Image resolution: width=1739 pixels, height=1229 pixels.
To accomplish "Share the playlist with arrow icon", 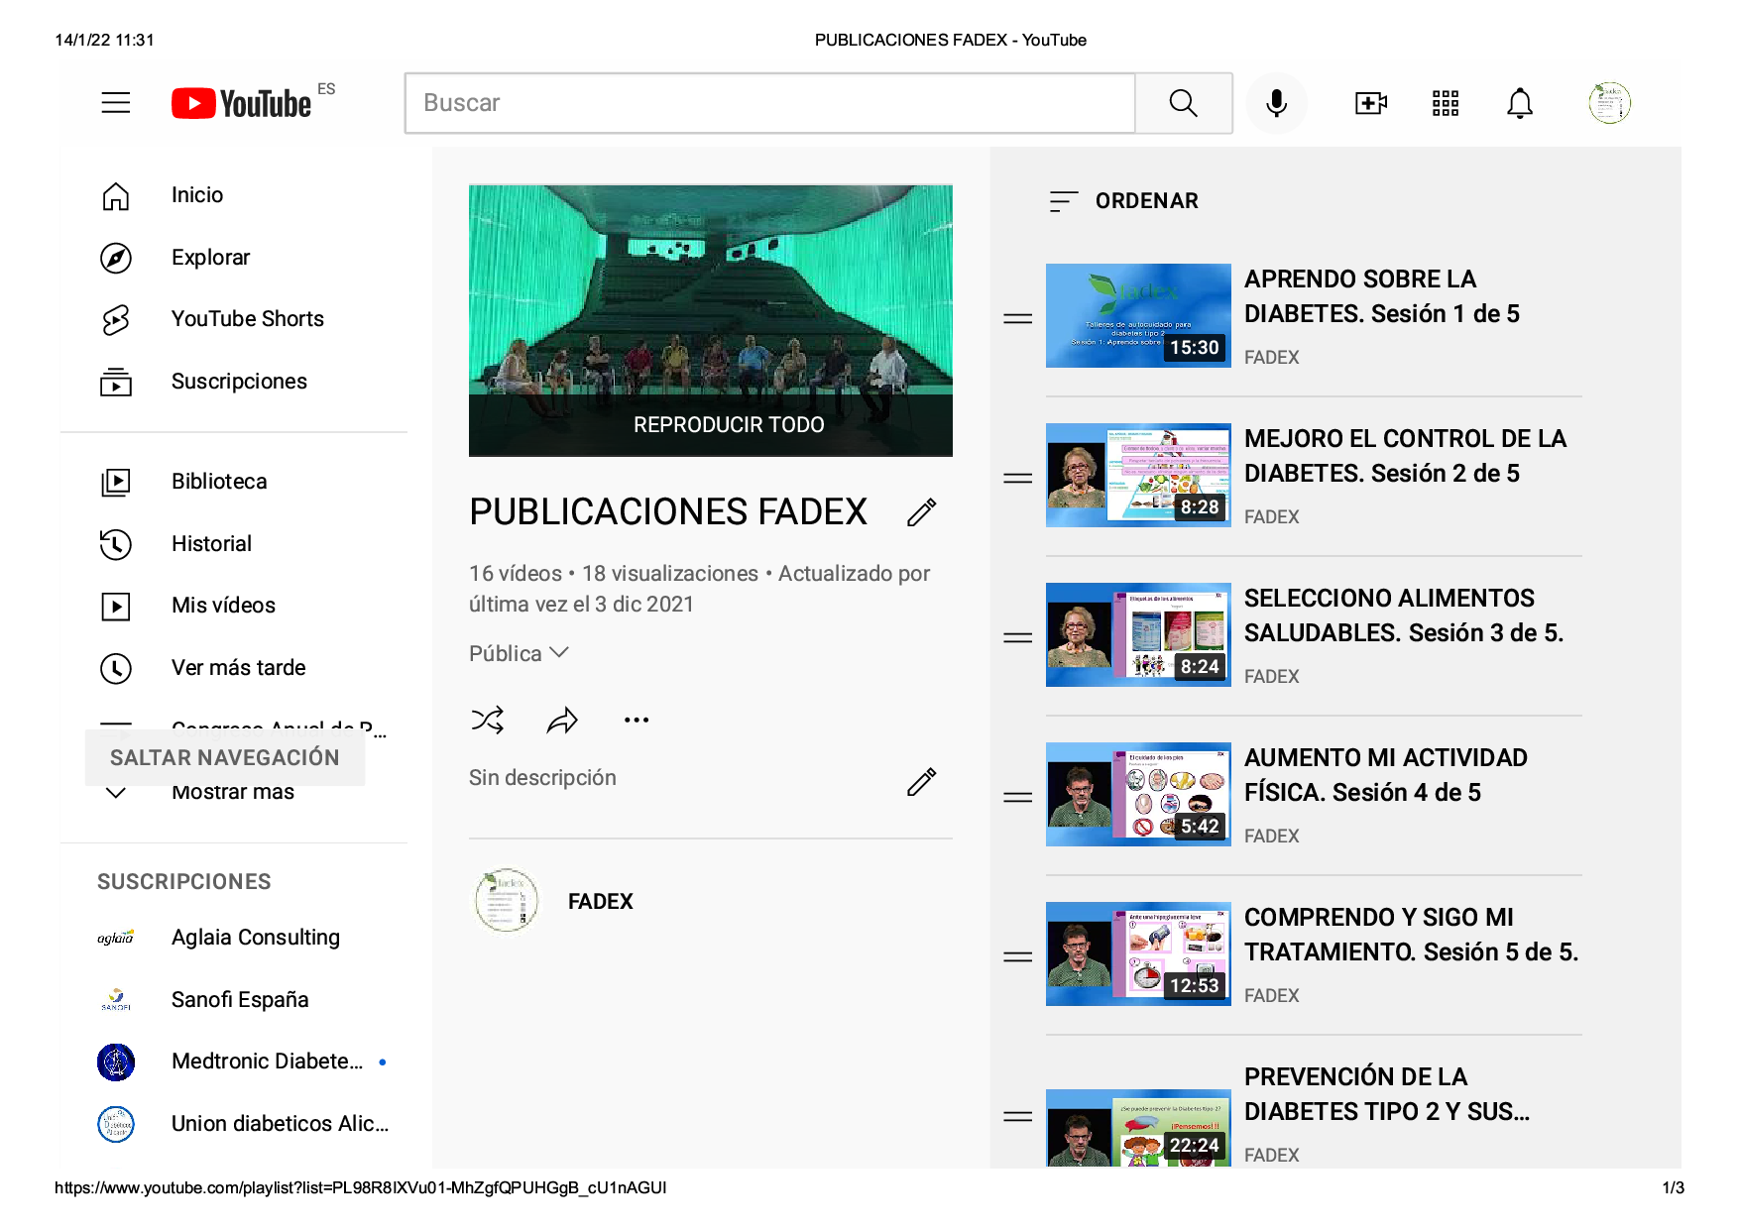I will coord(562,720).
